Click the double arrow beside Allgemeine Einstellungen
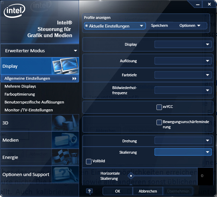Screen dimensions: 217x197 [75, 79]
